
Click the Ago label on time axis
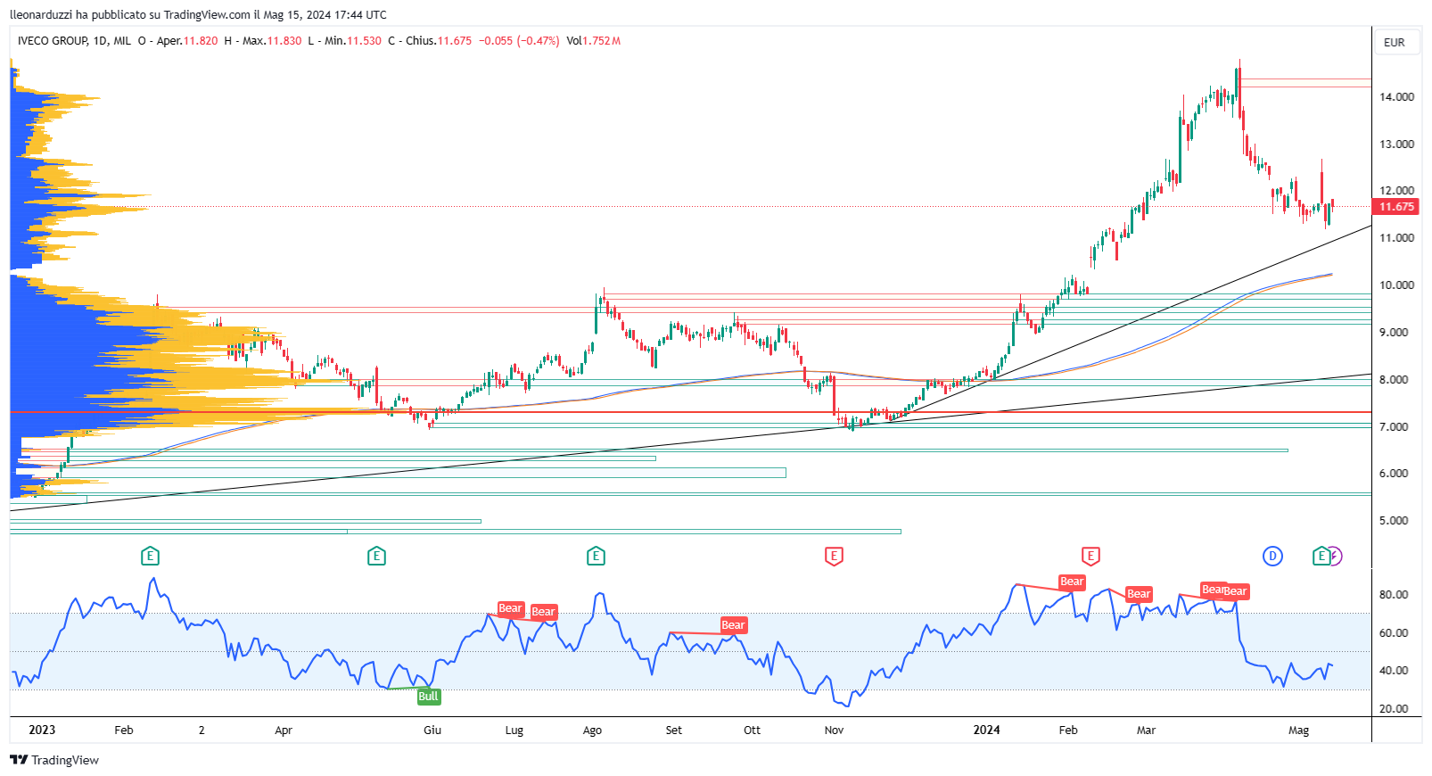pyautogui.click(x=592, y=731)
